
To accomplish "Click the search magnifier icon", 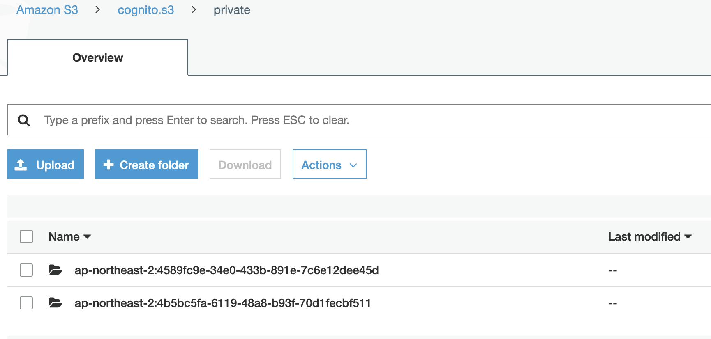I will point(24,120).
